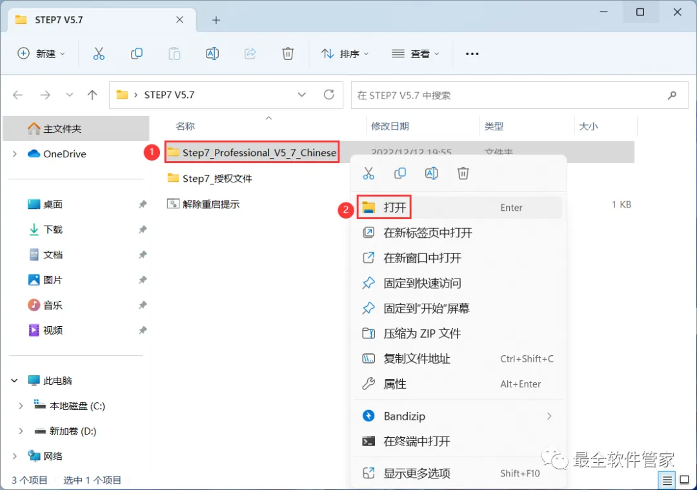This screenshot has height=490, width=697.
Task: Unpin 文档 via its pin icon
Action: [x=143, y=255]
